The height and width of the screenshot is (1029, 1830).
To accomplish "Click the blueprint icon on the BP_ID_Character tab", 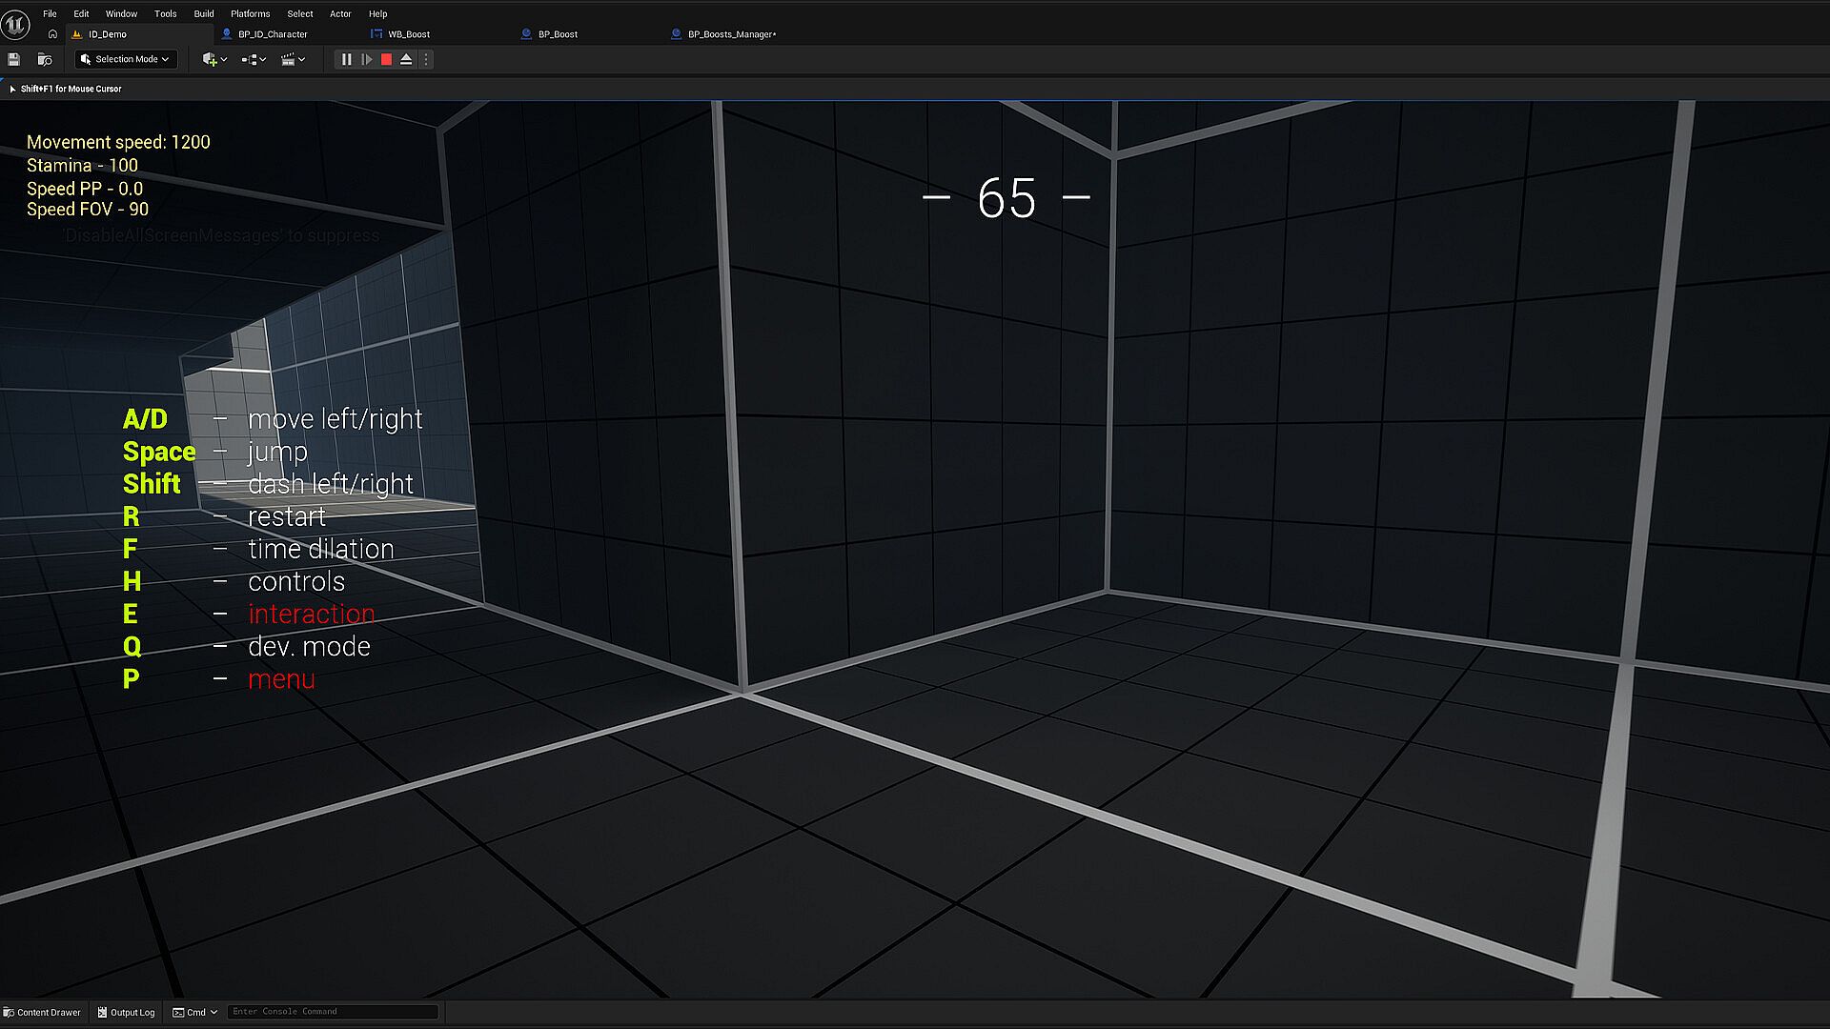I will (x=227, y=34).
